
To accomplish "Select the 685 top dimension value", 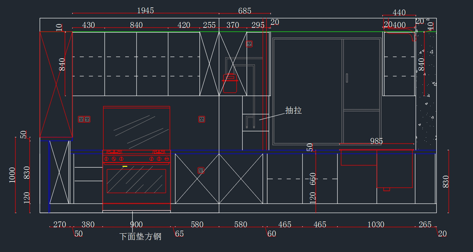I will coord(245,11).
